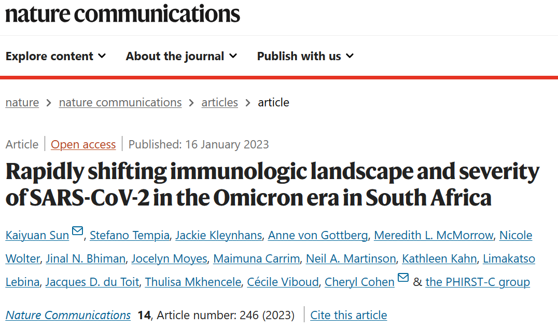
Task: Open author Stefano Tempia's details
Action: tap(130, 236)
